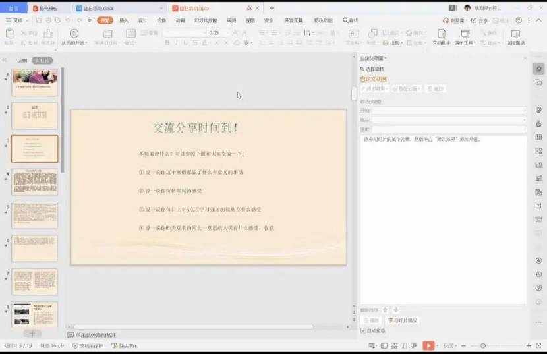547x354 pixels.
Task: Toggle the 自动预览 checkbox
Action: (x=363, y=330)
